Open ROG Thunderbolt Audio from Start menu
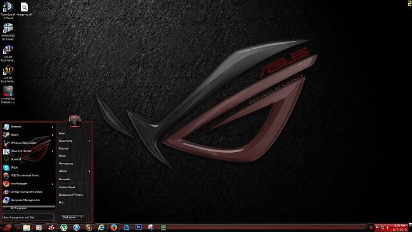Screen dimensions: 412x232 tap(28, 176)
